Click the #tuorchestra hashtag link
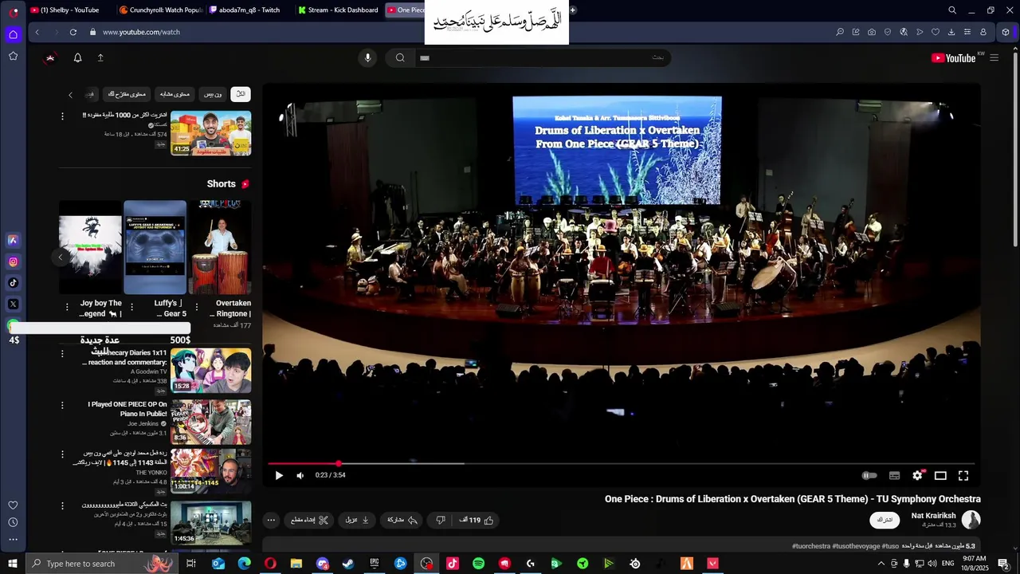This screenshot has height=574, width=1020. pyautogui.click(x=812, y=546)
